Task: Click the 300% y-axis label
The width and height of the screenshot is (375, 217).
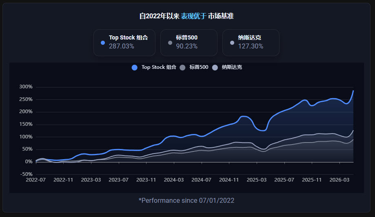Action: 26,87
